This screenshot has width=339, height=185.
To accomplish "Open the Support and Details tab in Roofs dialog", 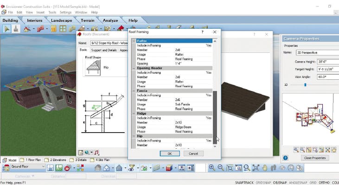I will (x=104, y=50).
